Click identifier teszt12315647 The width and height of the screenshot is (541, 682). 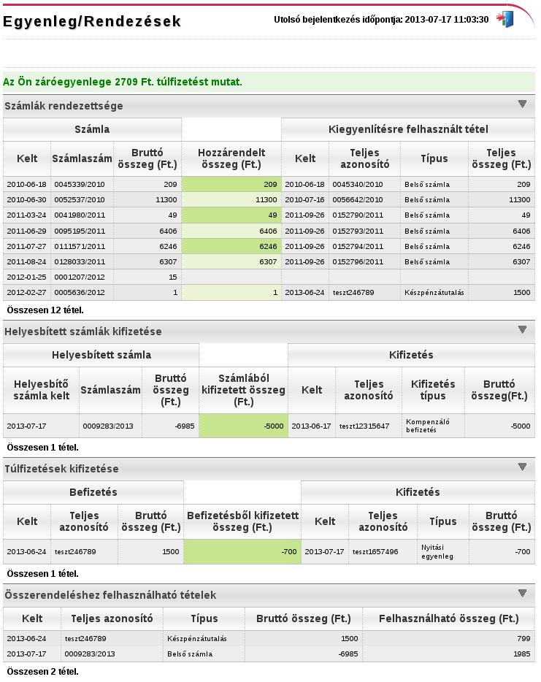coord(364,426)
